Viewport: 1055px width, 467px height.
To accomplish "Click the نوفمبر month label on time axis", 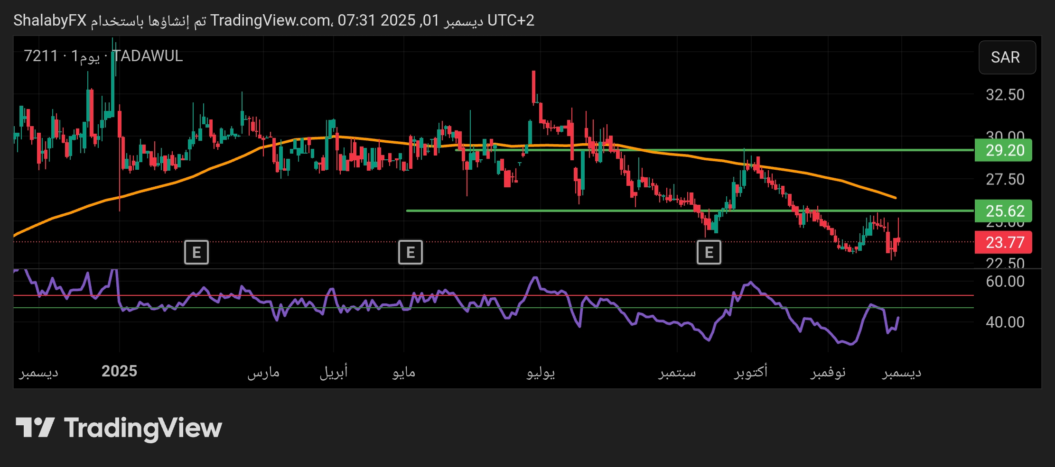I will [x=828, y=372].
